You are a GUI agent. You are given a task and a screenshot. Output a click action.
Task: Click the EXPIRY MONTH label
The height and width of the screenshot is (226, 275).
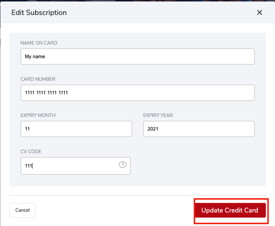[38, 115]
